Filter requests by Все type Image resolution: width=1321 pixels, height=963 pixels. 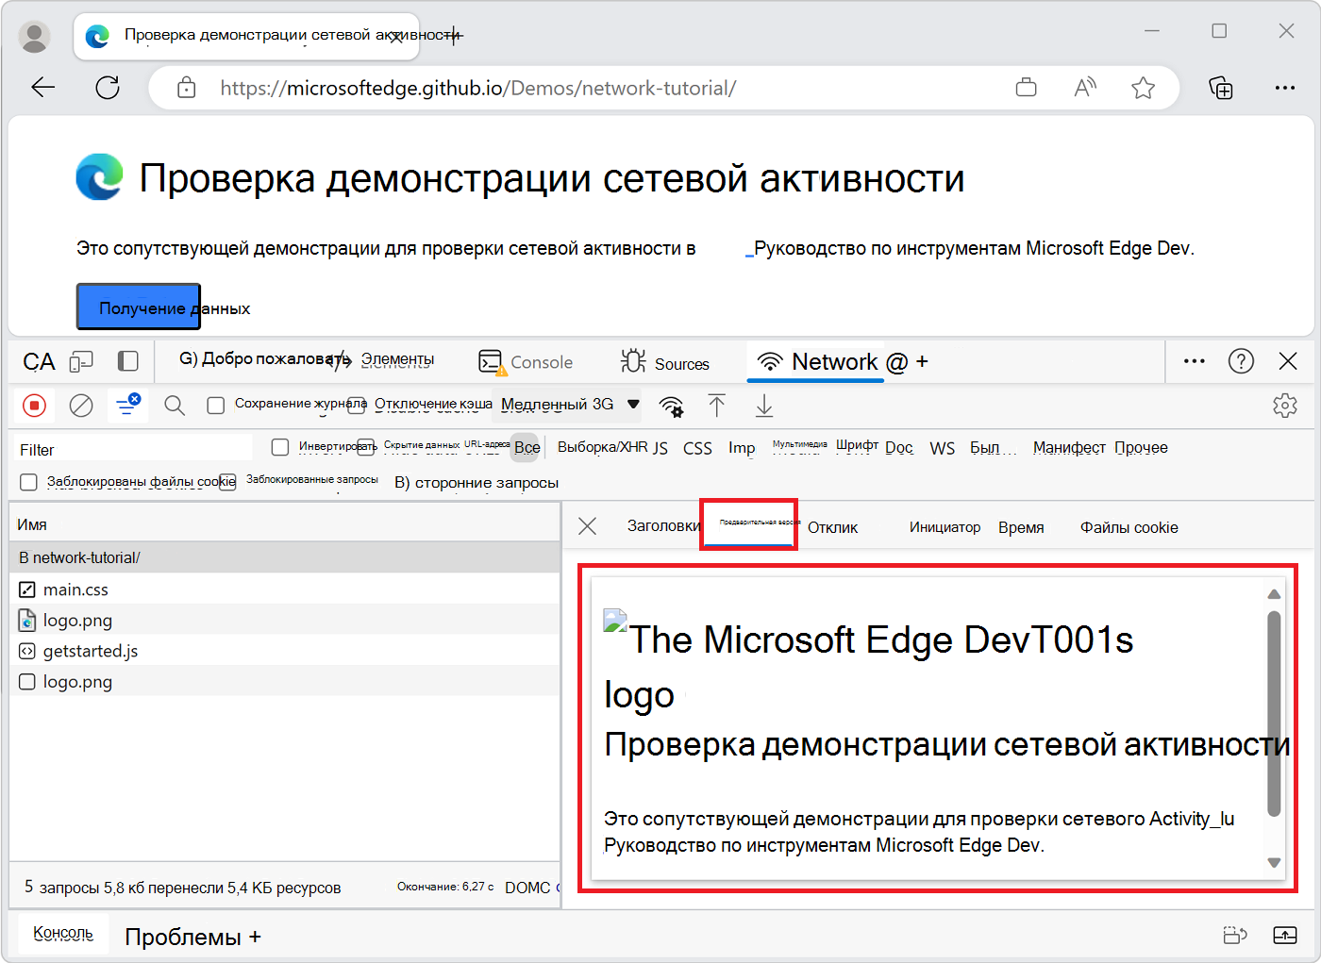point(527,448)
